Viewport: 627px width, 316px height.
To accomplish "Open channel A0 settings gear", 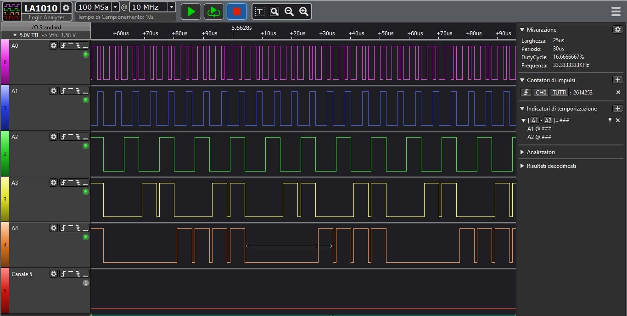I will 54,45.
